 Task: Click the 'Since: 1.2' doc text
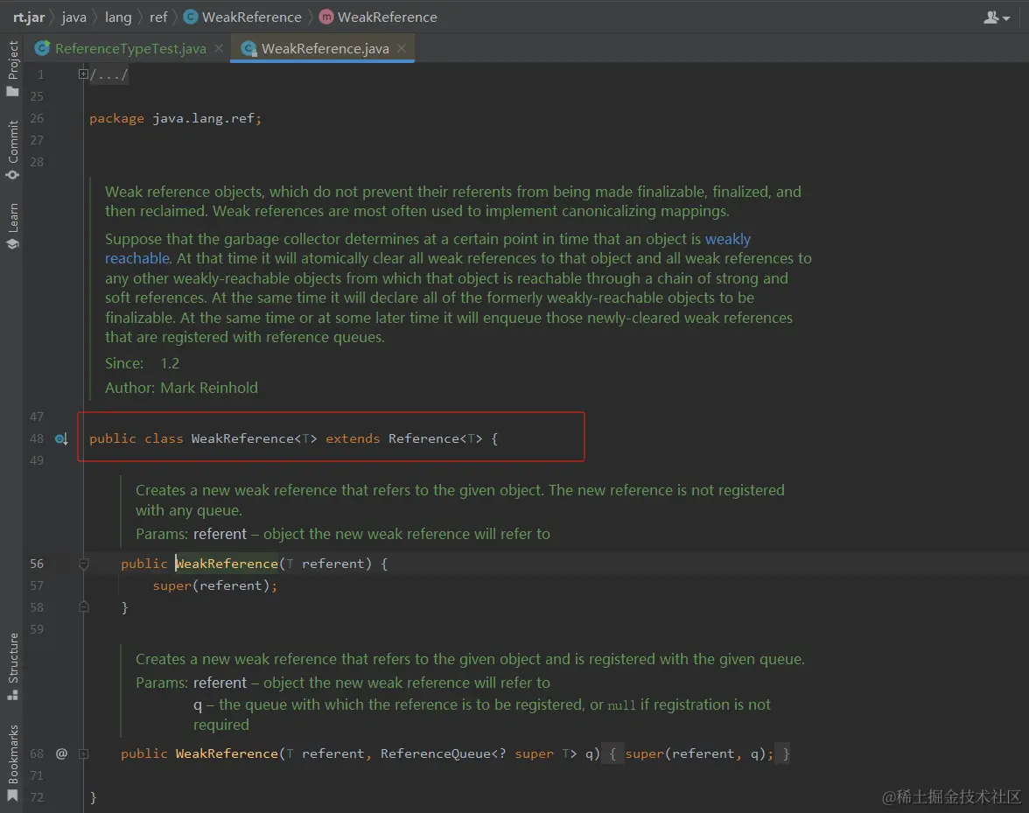click(142, 363)
